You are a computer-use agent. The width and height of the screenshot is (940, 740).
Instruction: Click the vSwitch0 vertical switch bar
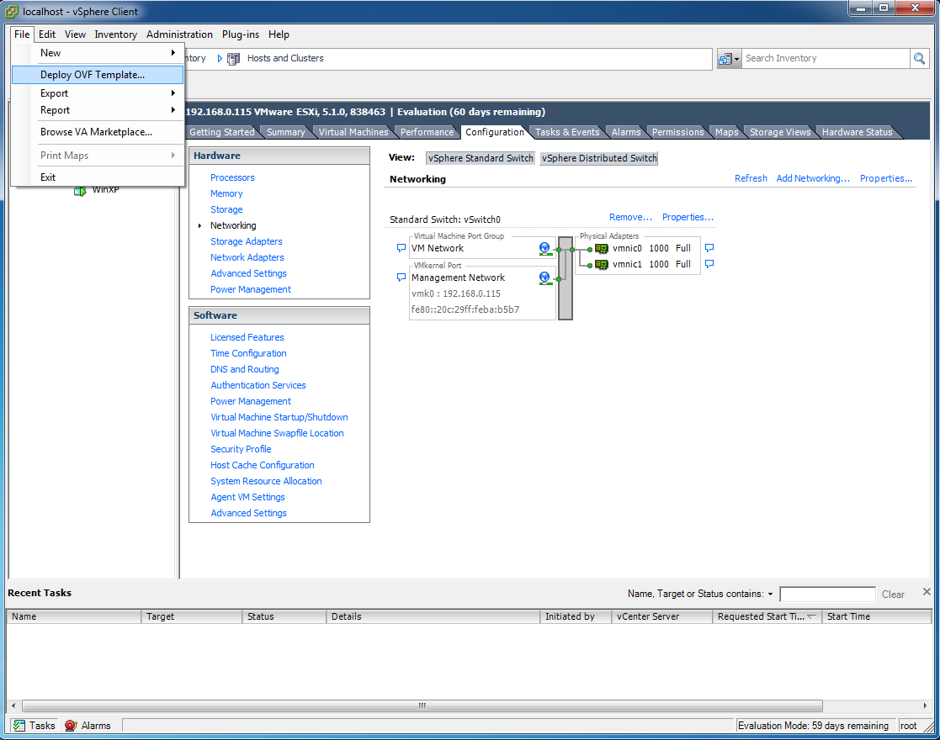pyautogui.click(x=566, y=278)
